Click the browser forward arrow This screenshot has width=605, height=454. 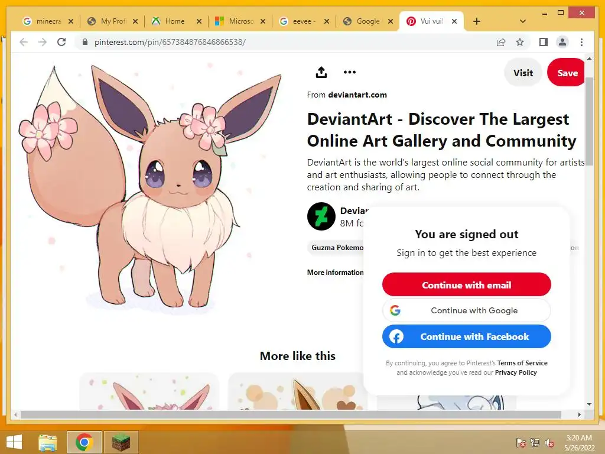pos(43,42)
